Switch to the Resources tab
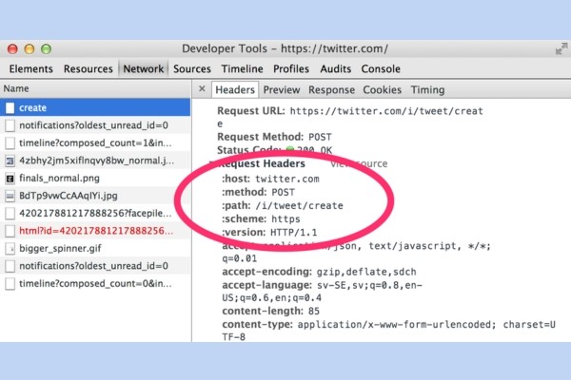Viewport: 571px width, 380px height. point(89,68)
